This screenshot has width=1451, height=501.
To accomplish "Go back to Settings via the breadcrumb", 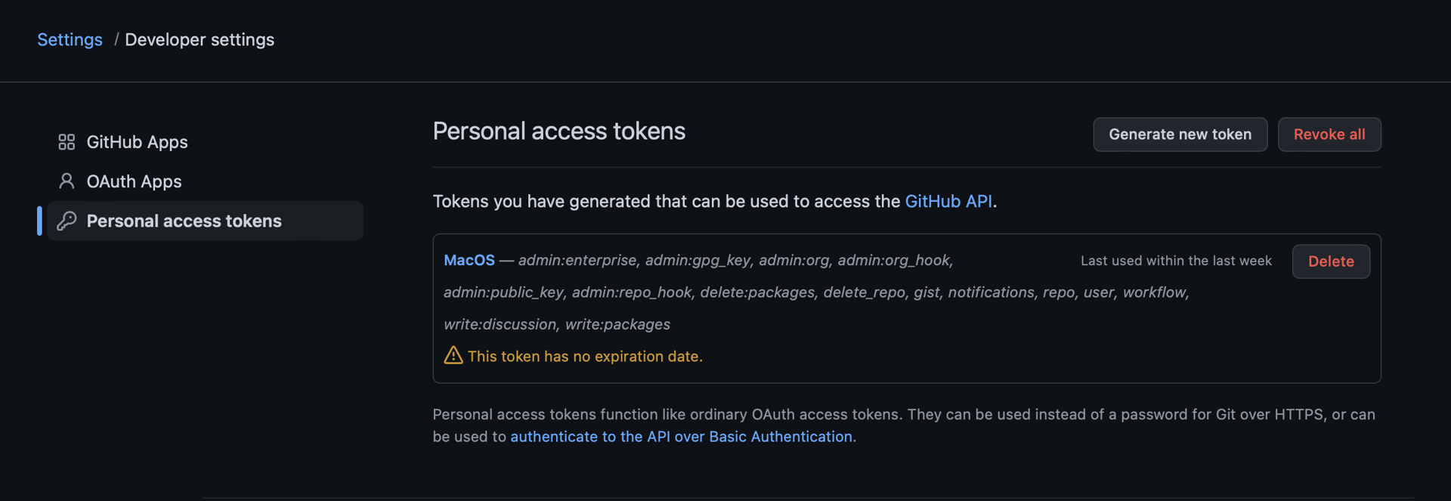I will click(x=70, y=39).
